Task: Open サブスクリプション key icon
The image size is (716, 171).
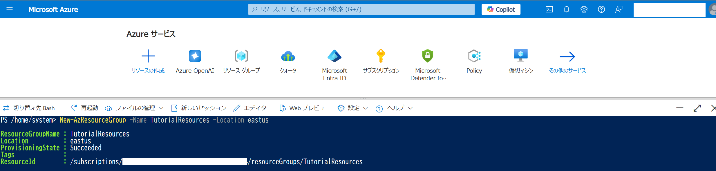Action: tap(381, 56)
